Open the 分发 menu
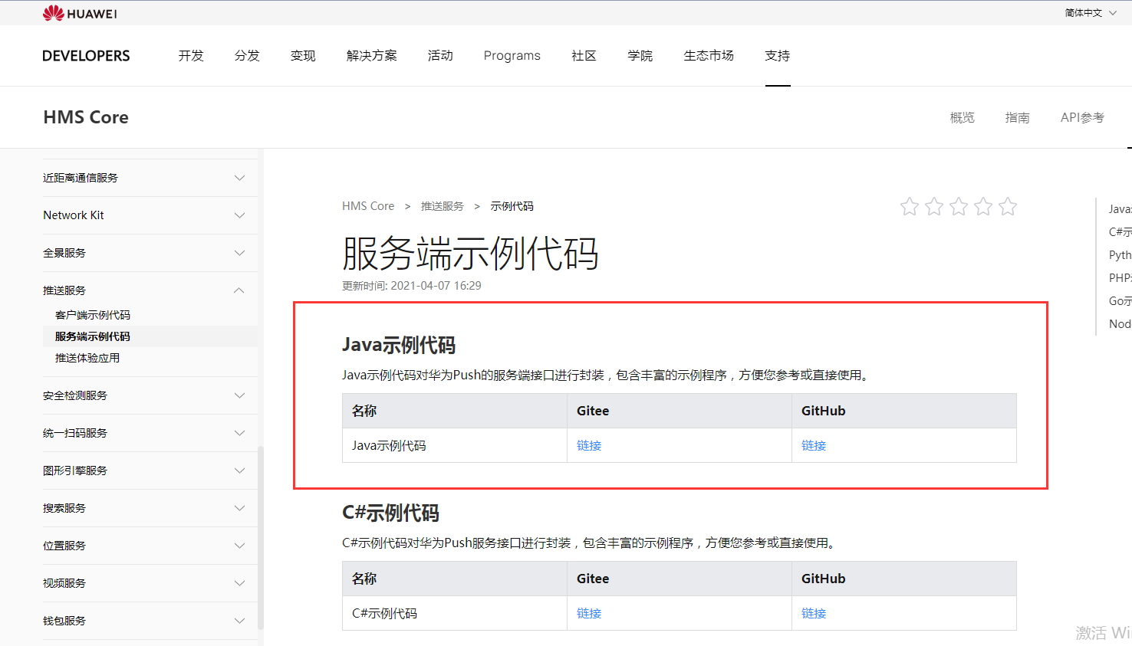Viewport: 1132px width, 646px height. [x=247, y=56]
